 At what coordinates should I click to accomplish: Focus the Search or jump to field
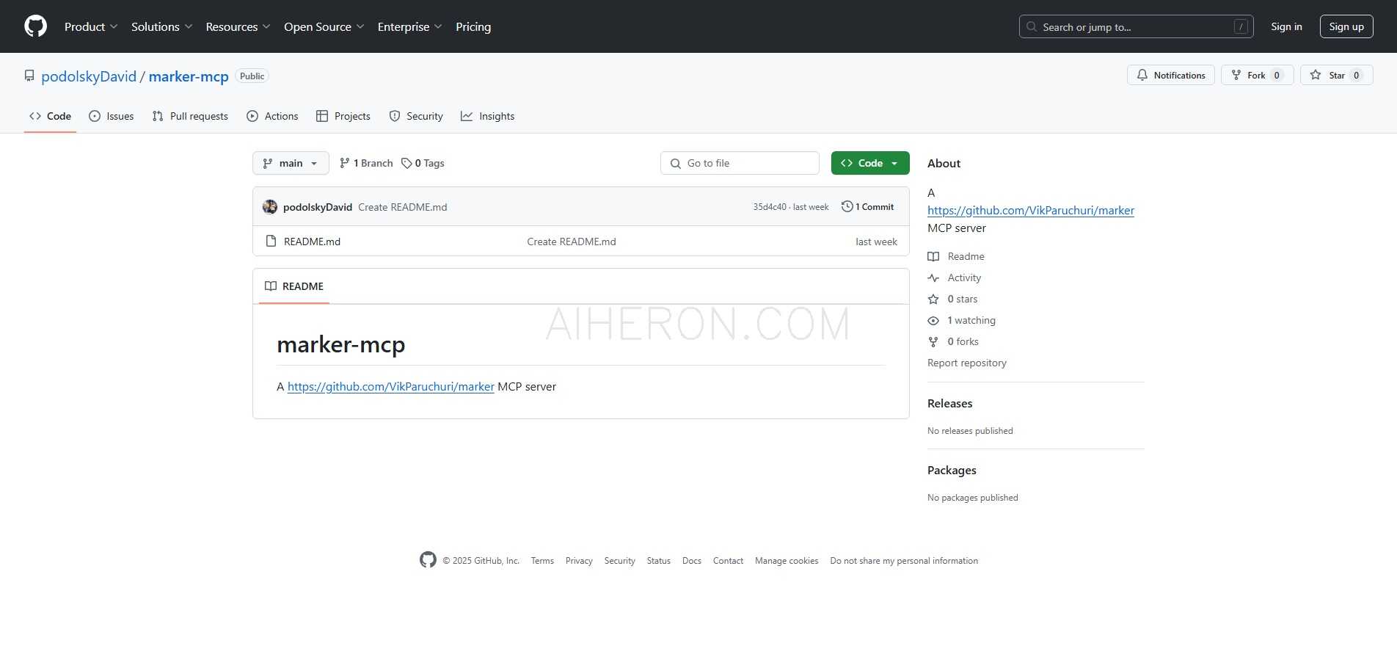tap(1136, 26)
